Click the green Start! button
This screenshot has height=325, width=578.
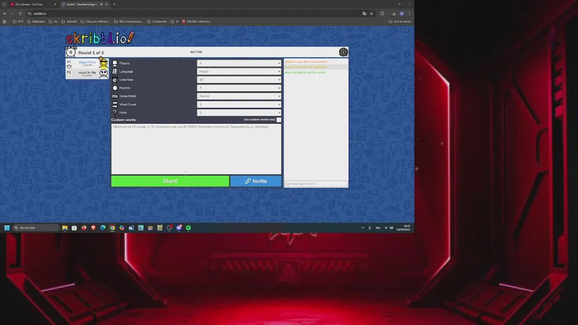point(170,181)
